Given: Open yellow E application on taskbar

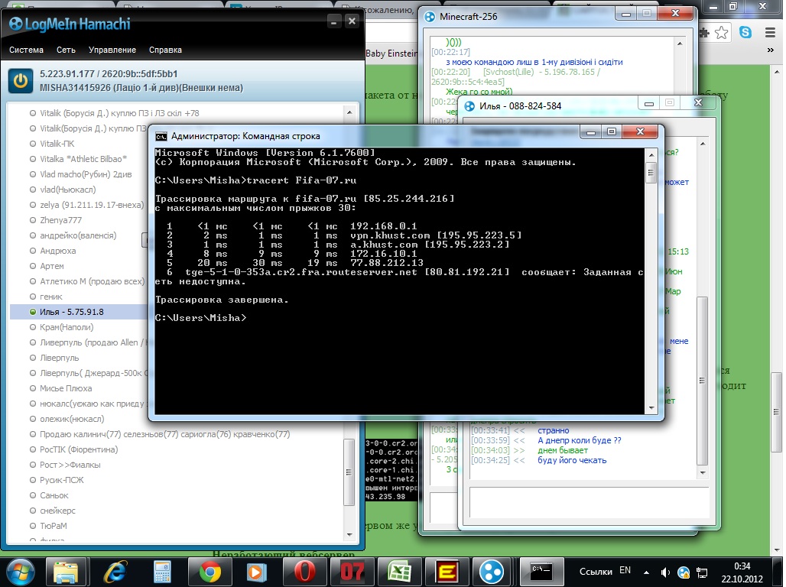Looking at the screenshot, I should pos(447,572).
